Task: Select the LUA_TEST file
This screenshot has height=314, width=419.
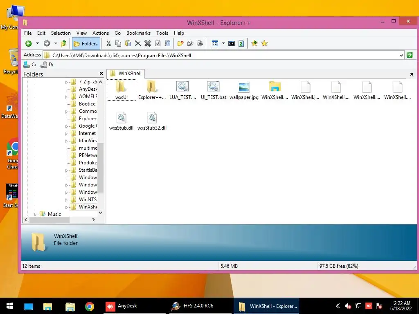Action: (182, 90)
